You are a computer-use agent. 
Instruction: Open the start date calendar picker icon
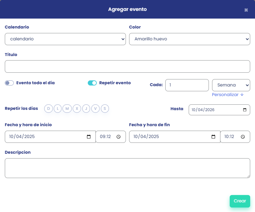point(89,137)
